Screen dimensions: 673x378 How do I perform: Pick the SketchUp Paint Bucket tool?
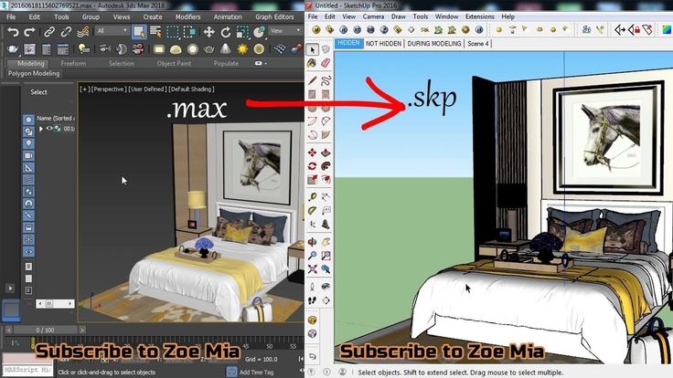pos(312,63)
